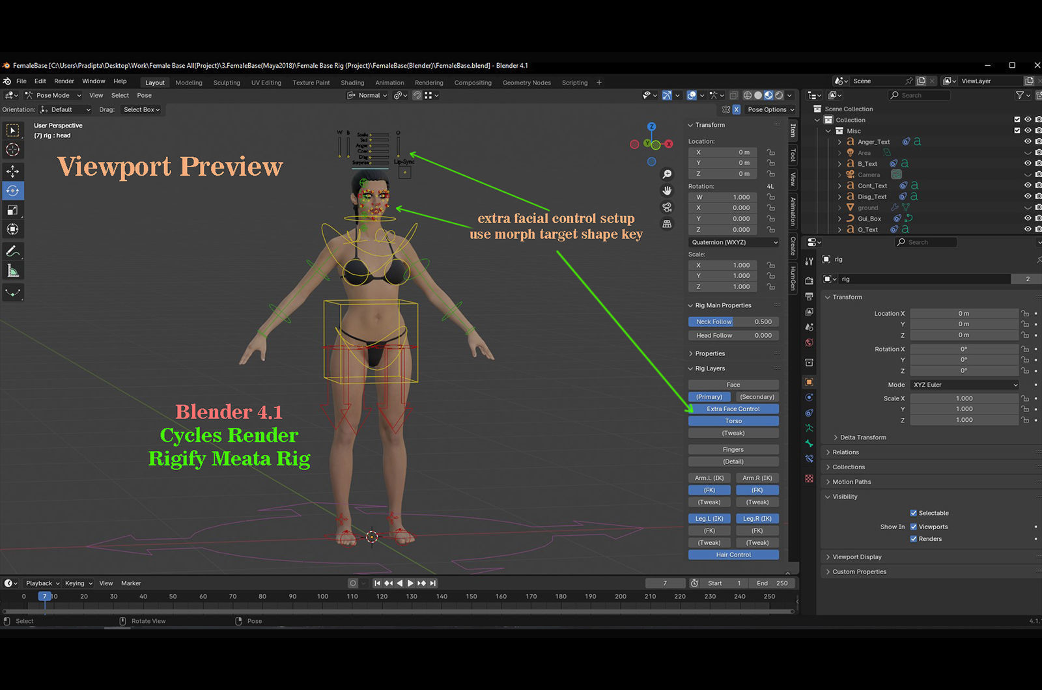The height and width of the screenshot is (690, 1042).
Task: Adjust the Neck Follow slider
Action: click(x=733, y=322)
